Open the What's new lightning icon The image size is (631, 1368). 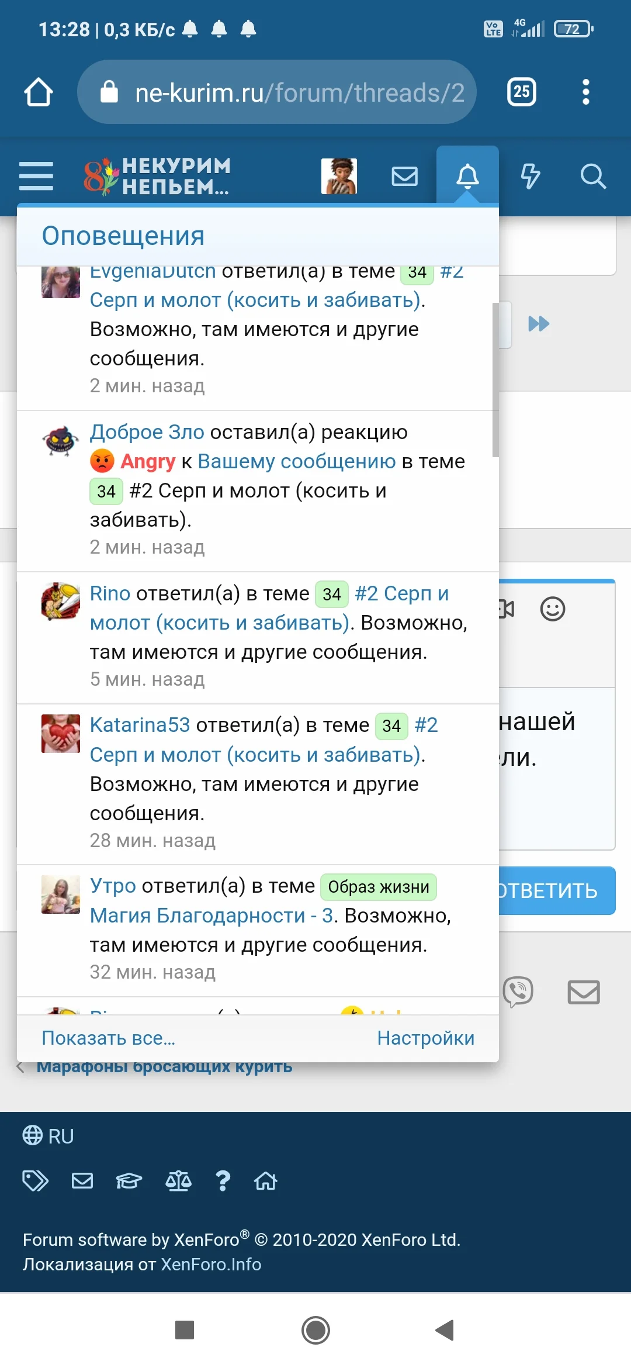531,176
